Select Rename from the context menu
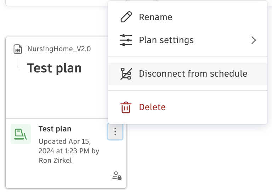 click(155, 17)
